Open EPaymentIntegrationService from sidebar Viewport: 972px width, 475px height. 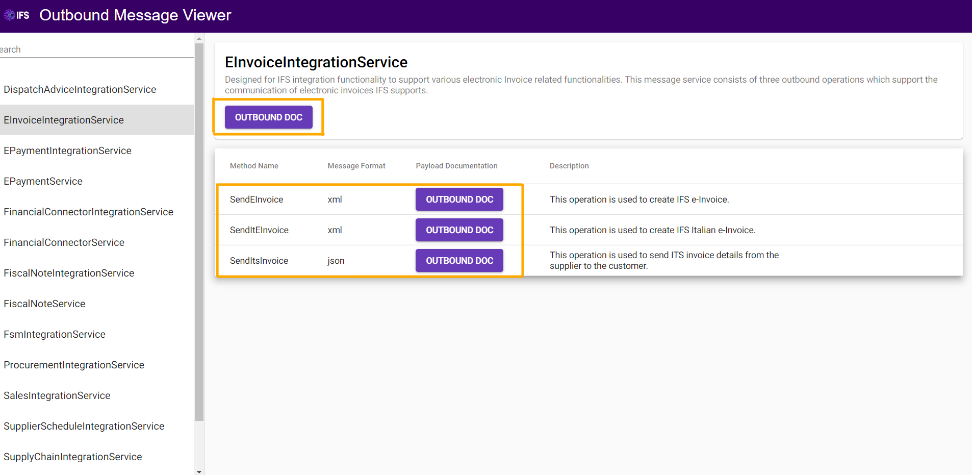[67, 151]
